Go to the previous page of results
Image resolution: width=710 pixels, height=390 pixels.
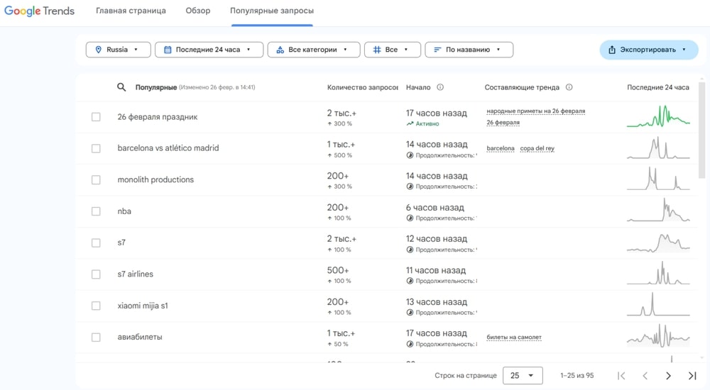coord(645,376)
